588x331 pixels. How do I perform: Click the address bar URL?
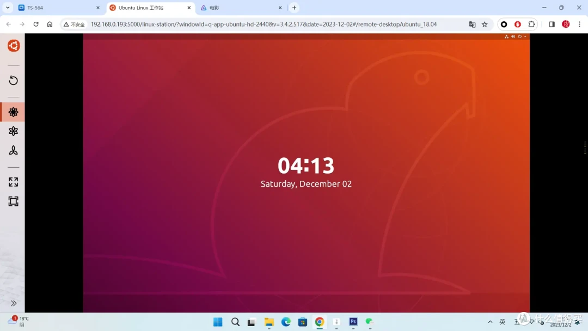coord(264,24)
